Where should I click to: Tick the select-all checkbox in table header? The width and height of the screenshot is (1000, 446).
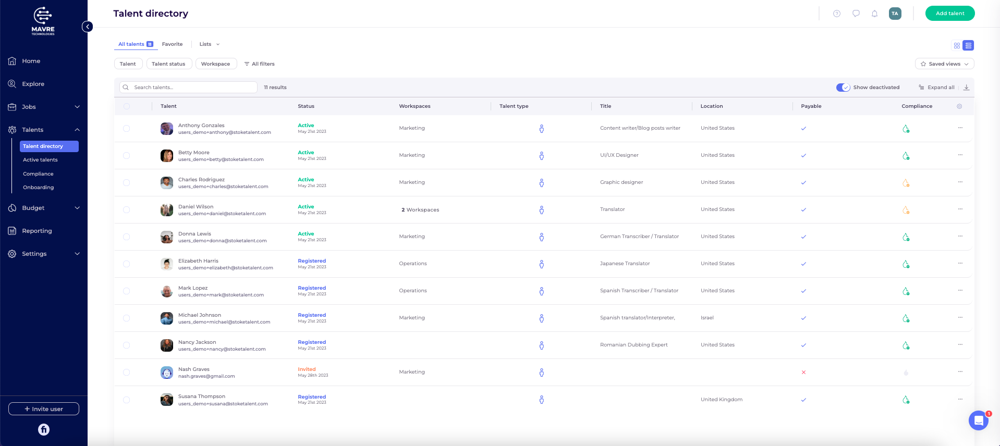pos(127,106)
